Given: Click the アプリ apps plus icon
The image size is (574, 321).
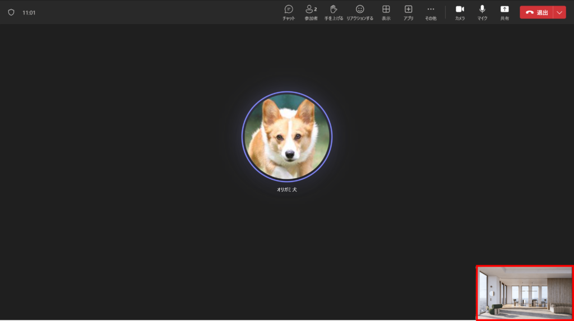Looking at the screenshot, I should pos(409,12).
